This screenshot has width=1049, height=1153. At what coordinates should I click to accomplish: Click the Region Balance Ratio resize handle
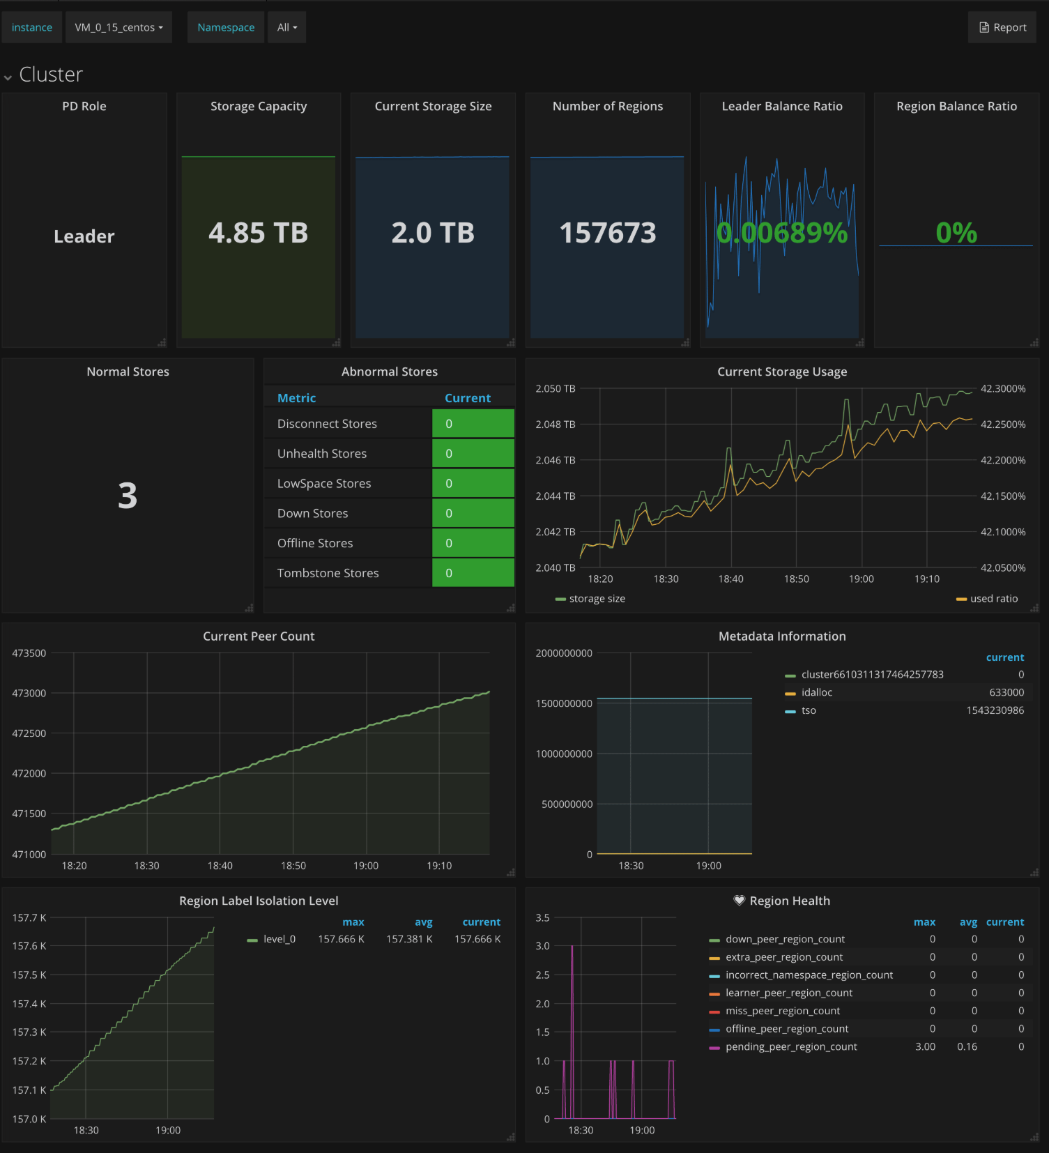pyautogui.click(x=1034, y=342)
